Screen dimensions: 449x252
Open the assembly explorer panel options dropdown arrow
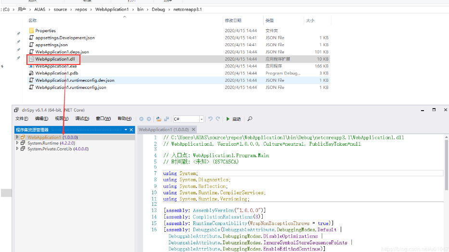tap(126, 129)
